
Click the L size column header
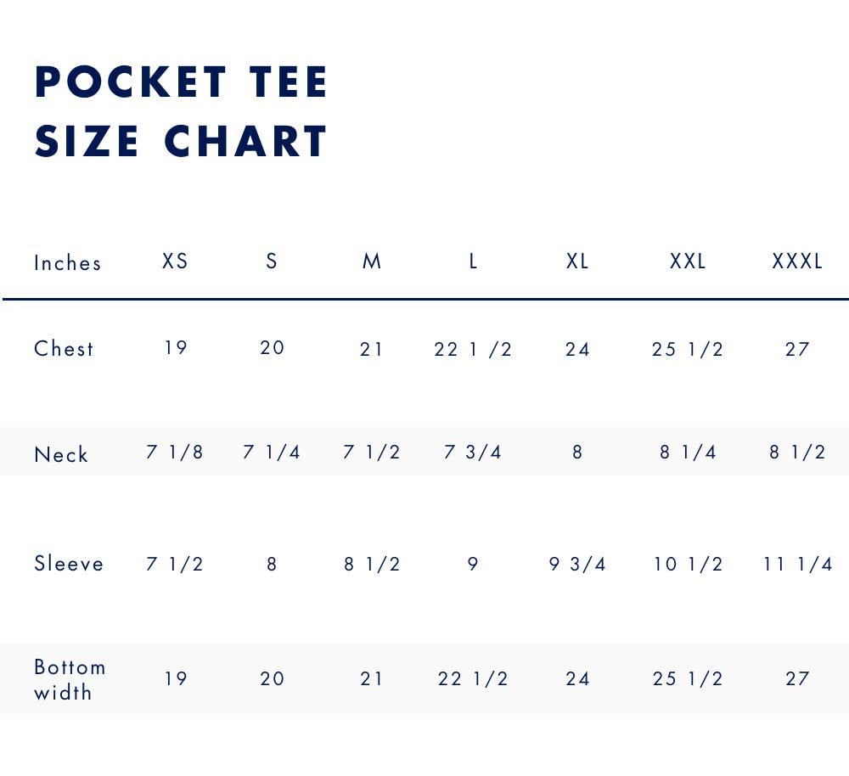click(473, 261)
